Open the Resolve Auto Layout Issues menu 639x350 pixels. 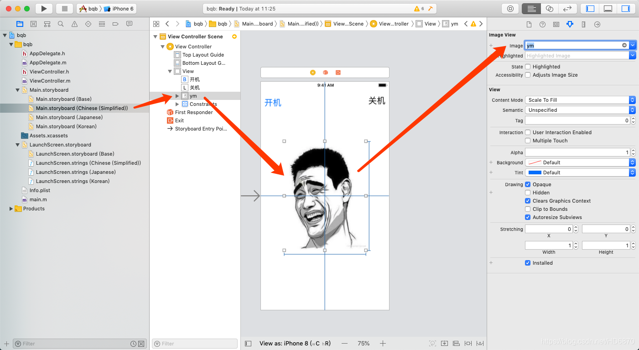[x=480, y=343]
